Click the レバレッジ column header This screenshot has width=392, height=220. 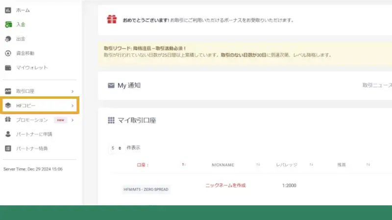click(287, 165)
